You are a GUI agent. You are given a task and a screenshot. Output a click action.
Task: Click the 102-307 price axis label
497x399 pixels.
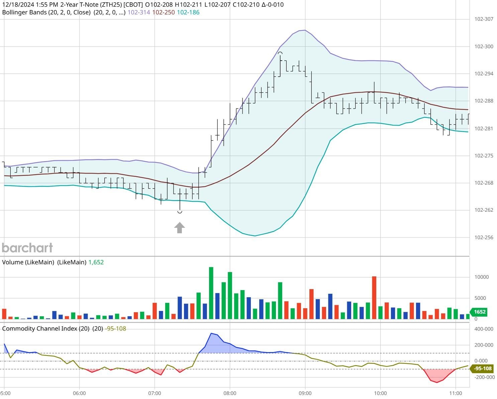click(x=484, y=19)
